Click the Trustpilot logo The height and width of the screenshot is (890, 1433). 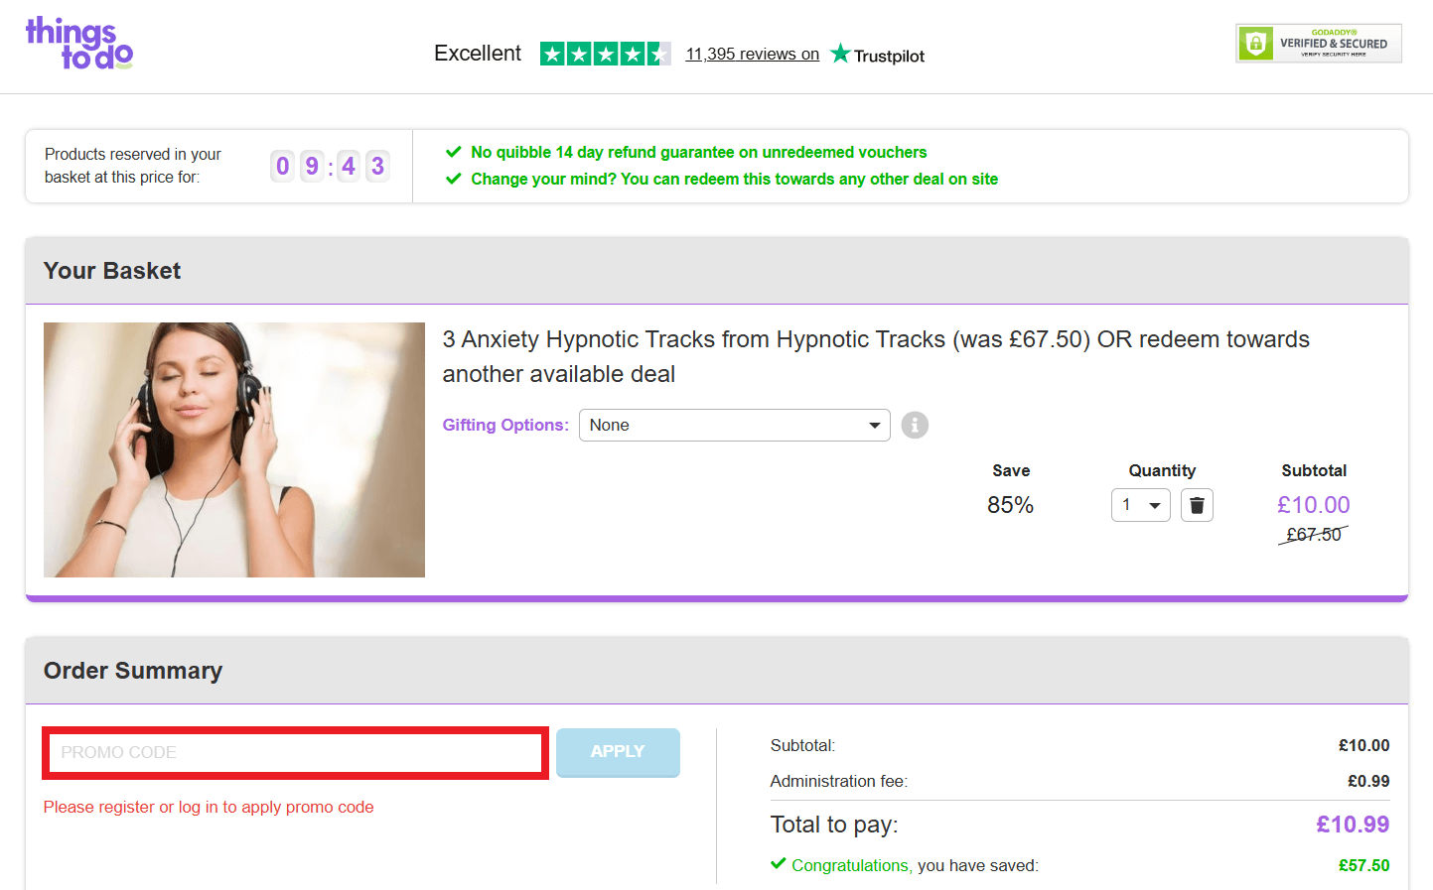877,55
